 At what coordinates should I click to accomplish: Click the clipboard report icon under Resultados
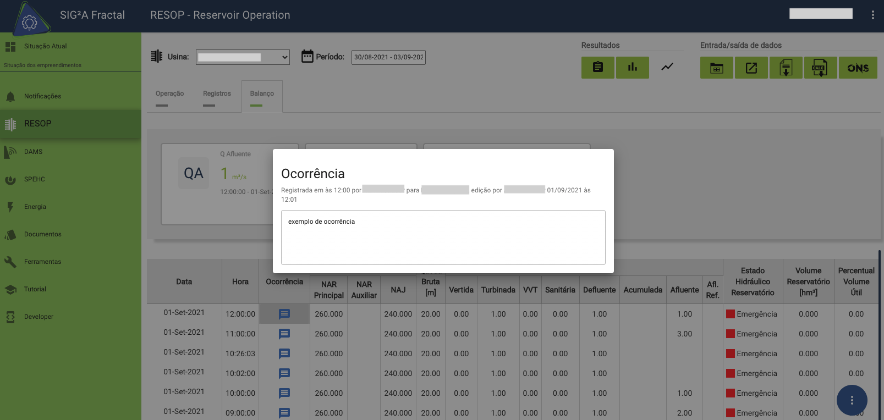597,68
